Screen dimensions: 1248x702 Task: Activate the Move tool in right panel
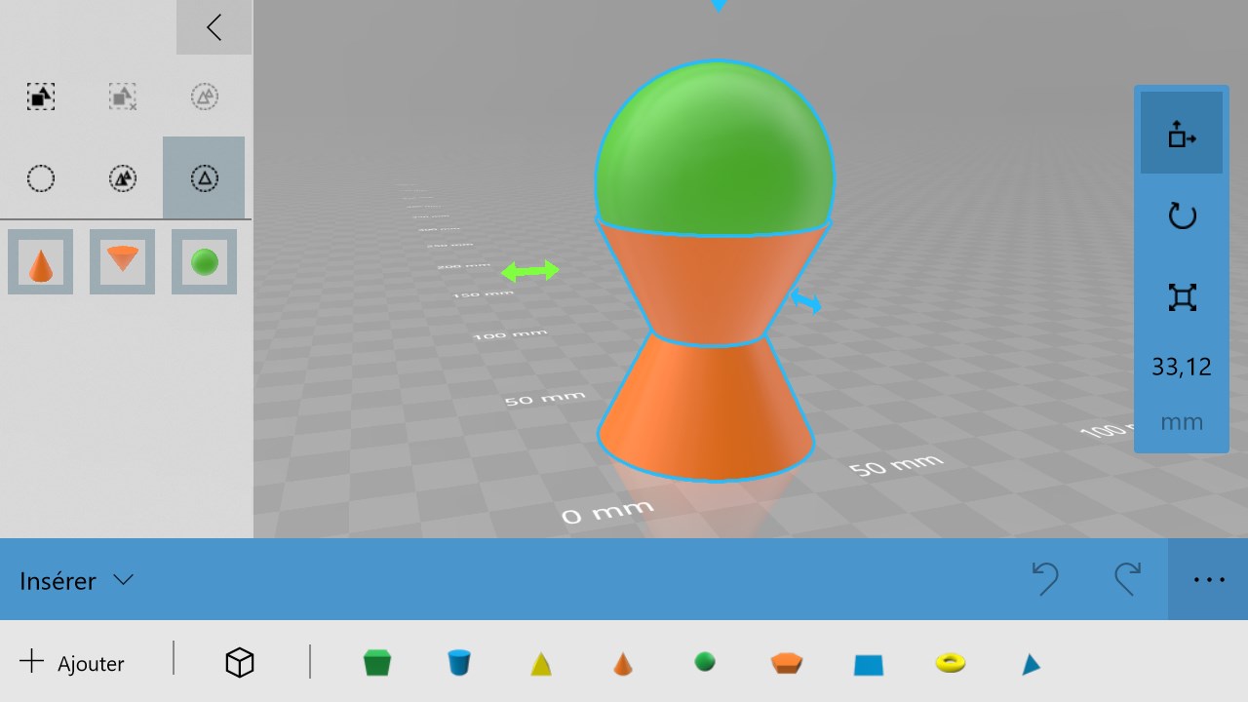(x=1182, y=134)
